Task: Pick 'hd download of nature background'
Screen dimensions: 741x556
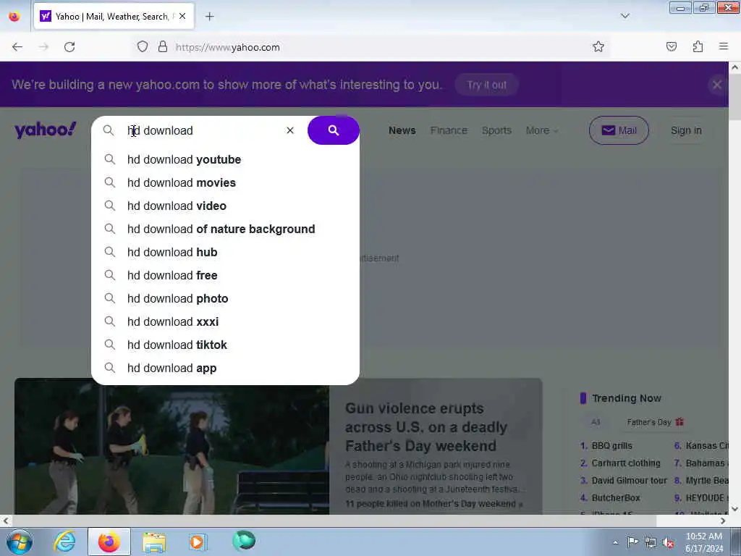Action: [226, 229]
